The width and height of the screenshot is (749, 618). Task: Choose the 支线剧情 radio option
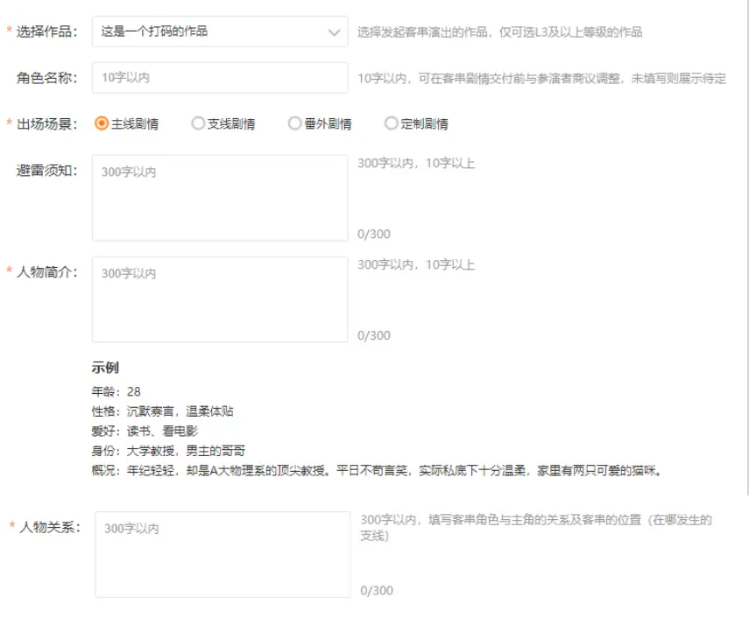[198, 123]
